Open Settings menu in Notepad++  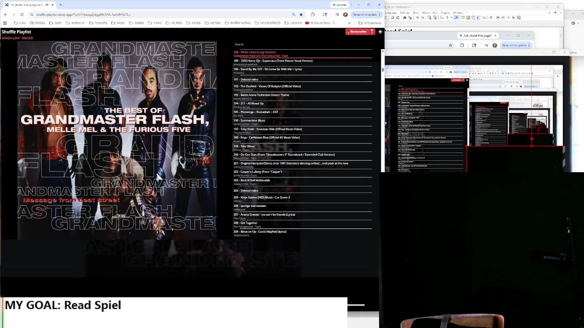tap(405, 12)
